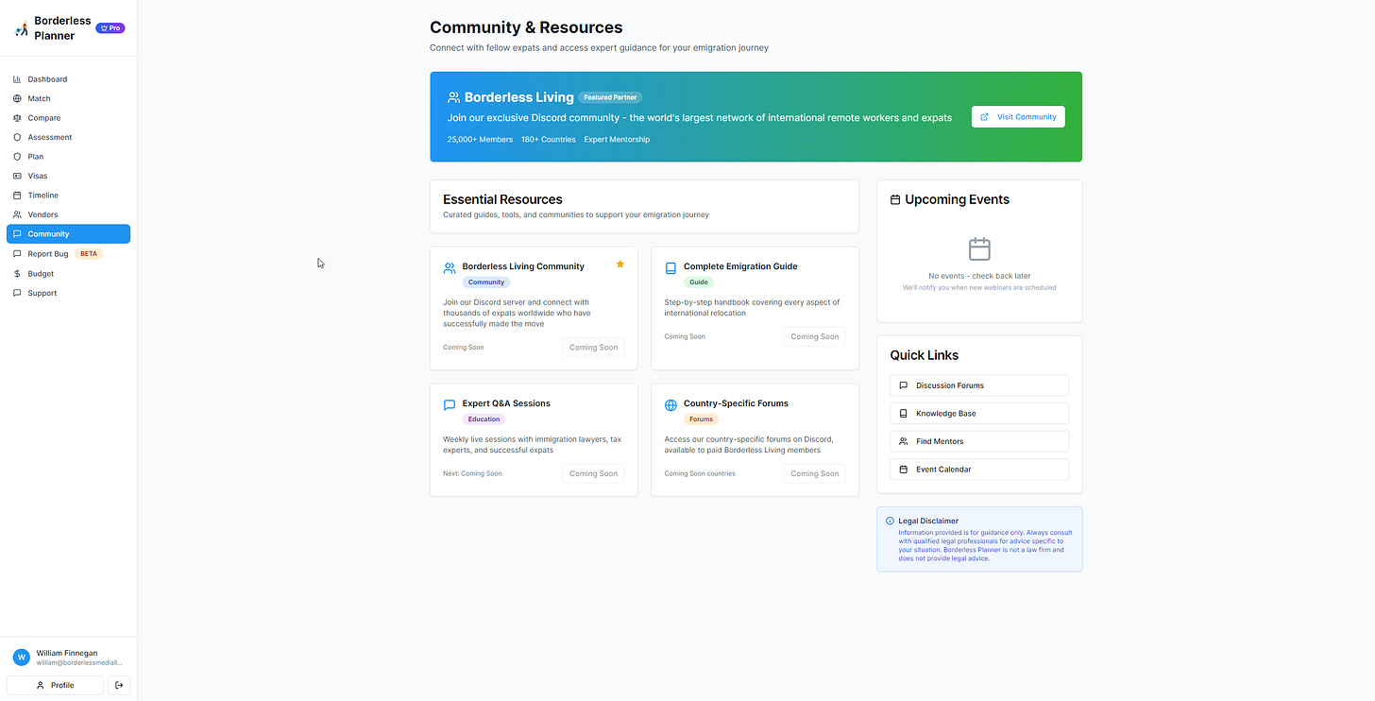Open Report Bug in the sidebar
The height and width of the screenshot is (701, 1375).
pyautogui.click(x=68, y=254)
